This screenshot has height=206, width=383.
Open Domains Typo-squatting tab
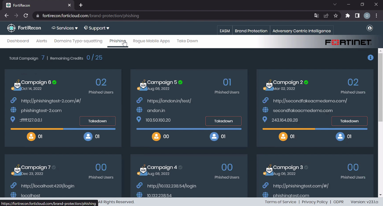click(78, 41)
